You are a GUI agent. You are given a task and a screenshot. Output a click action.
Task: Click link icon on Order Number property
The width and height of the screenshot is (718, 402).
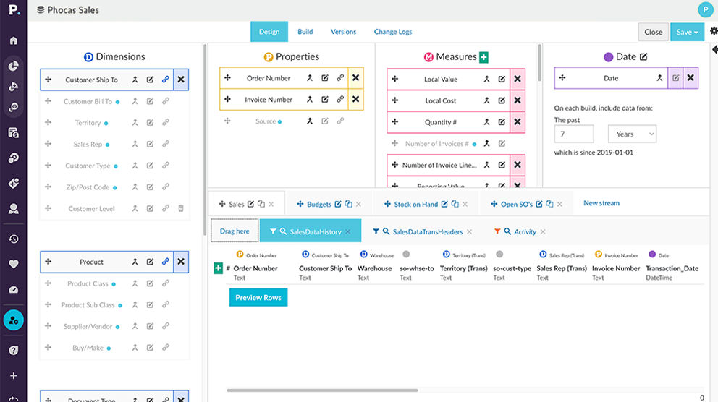340,78
